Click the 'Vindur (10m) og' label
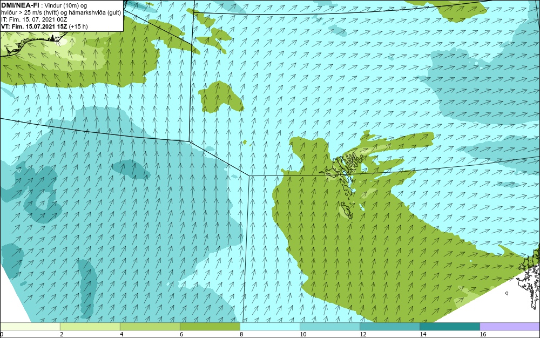This screenshot has width=540, height=338. click(x=66, y=5)
